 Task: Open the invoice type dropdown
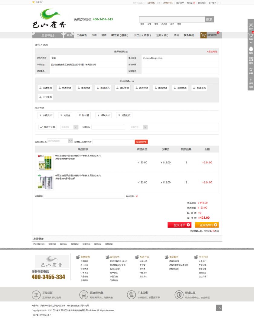click(x=69, y=127)
